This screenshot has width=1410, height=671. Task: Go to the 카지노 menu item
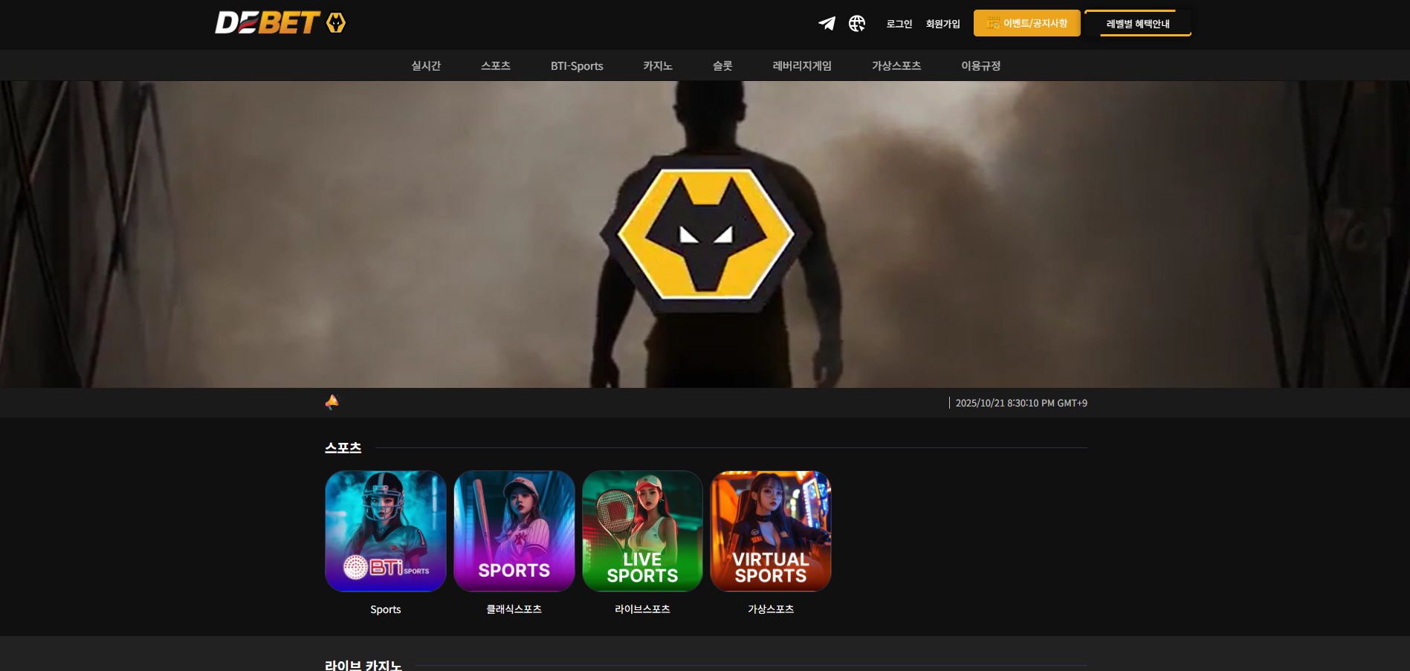(x=658, y=66)
